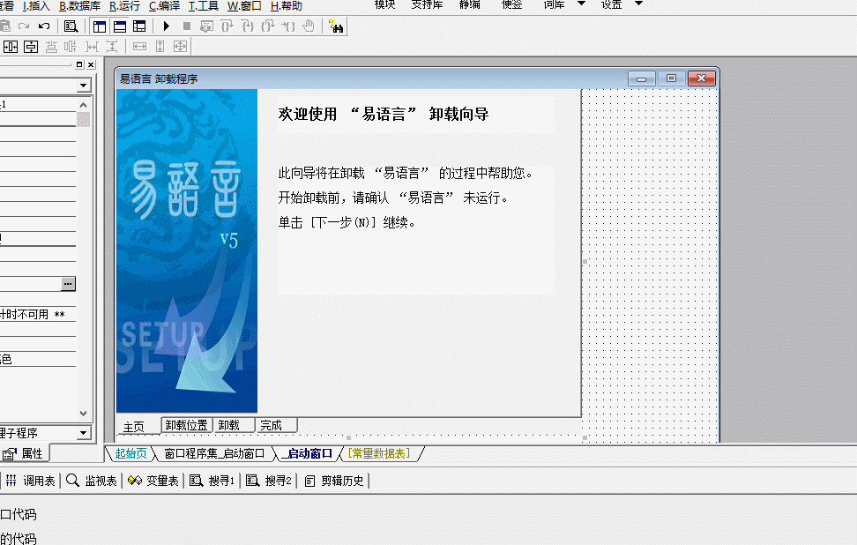857x545 pixels.
Task: Click the same-size icon
Action: 181,47
